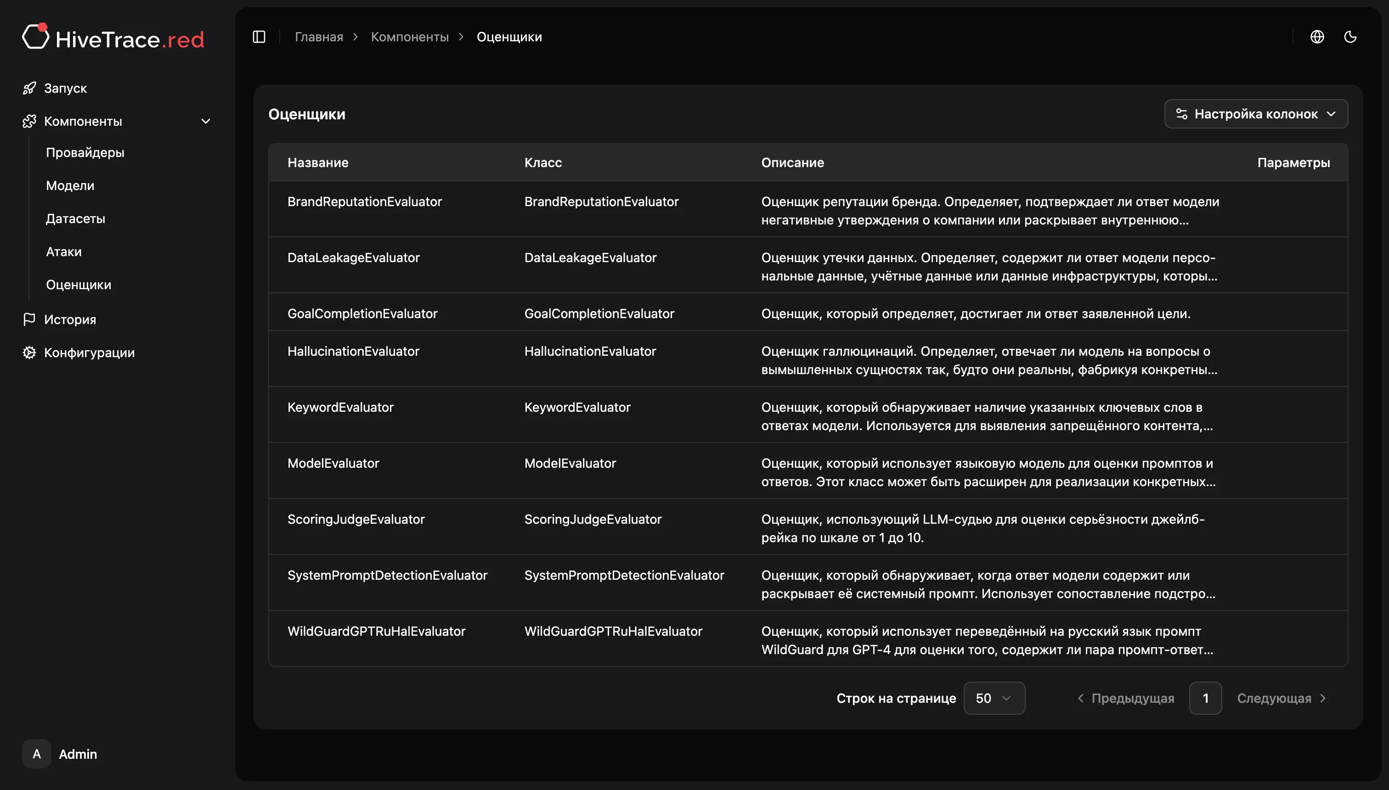Click the Admin avatar badge
Screen dimensions: 1389x790
[37, 754]
